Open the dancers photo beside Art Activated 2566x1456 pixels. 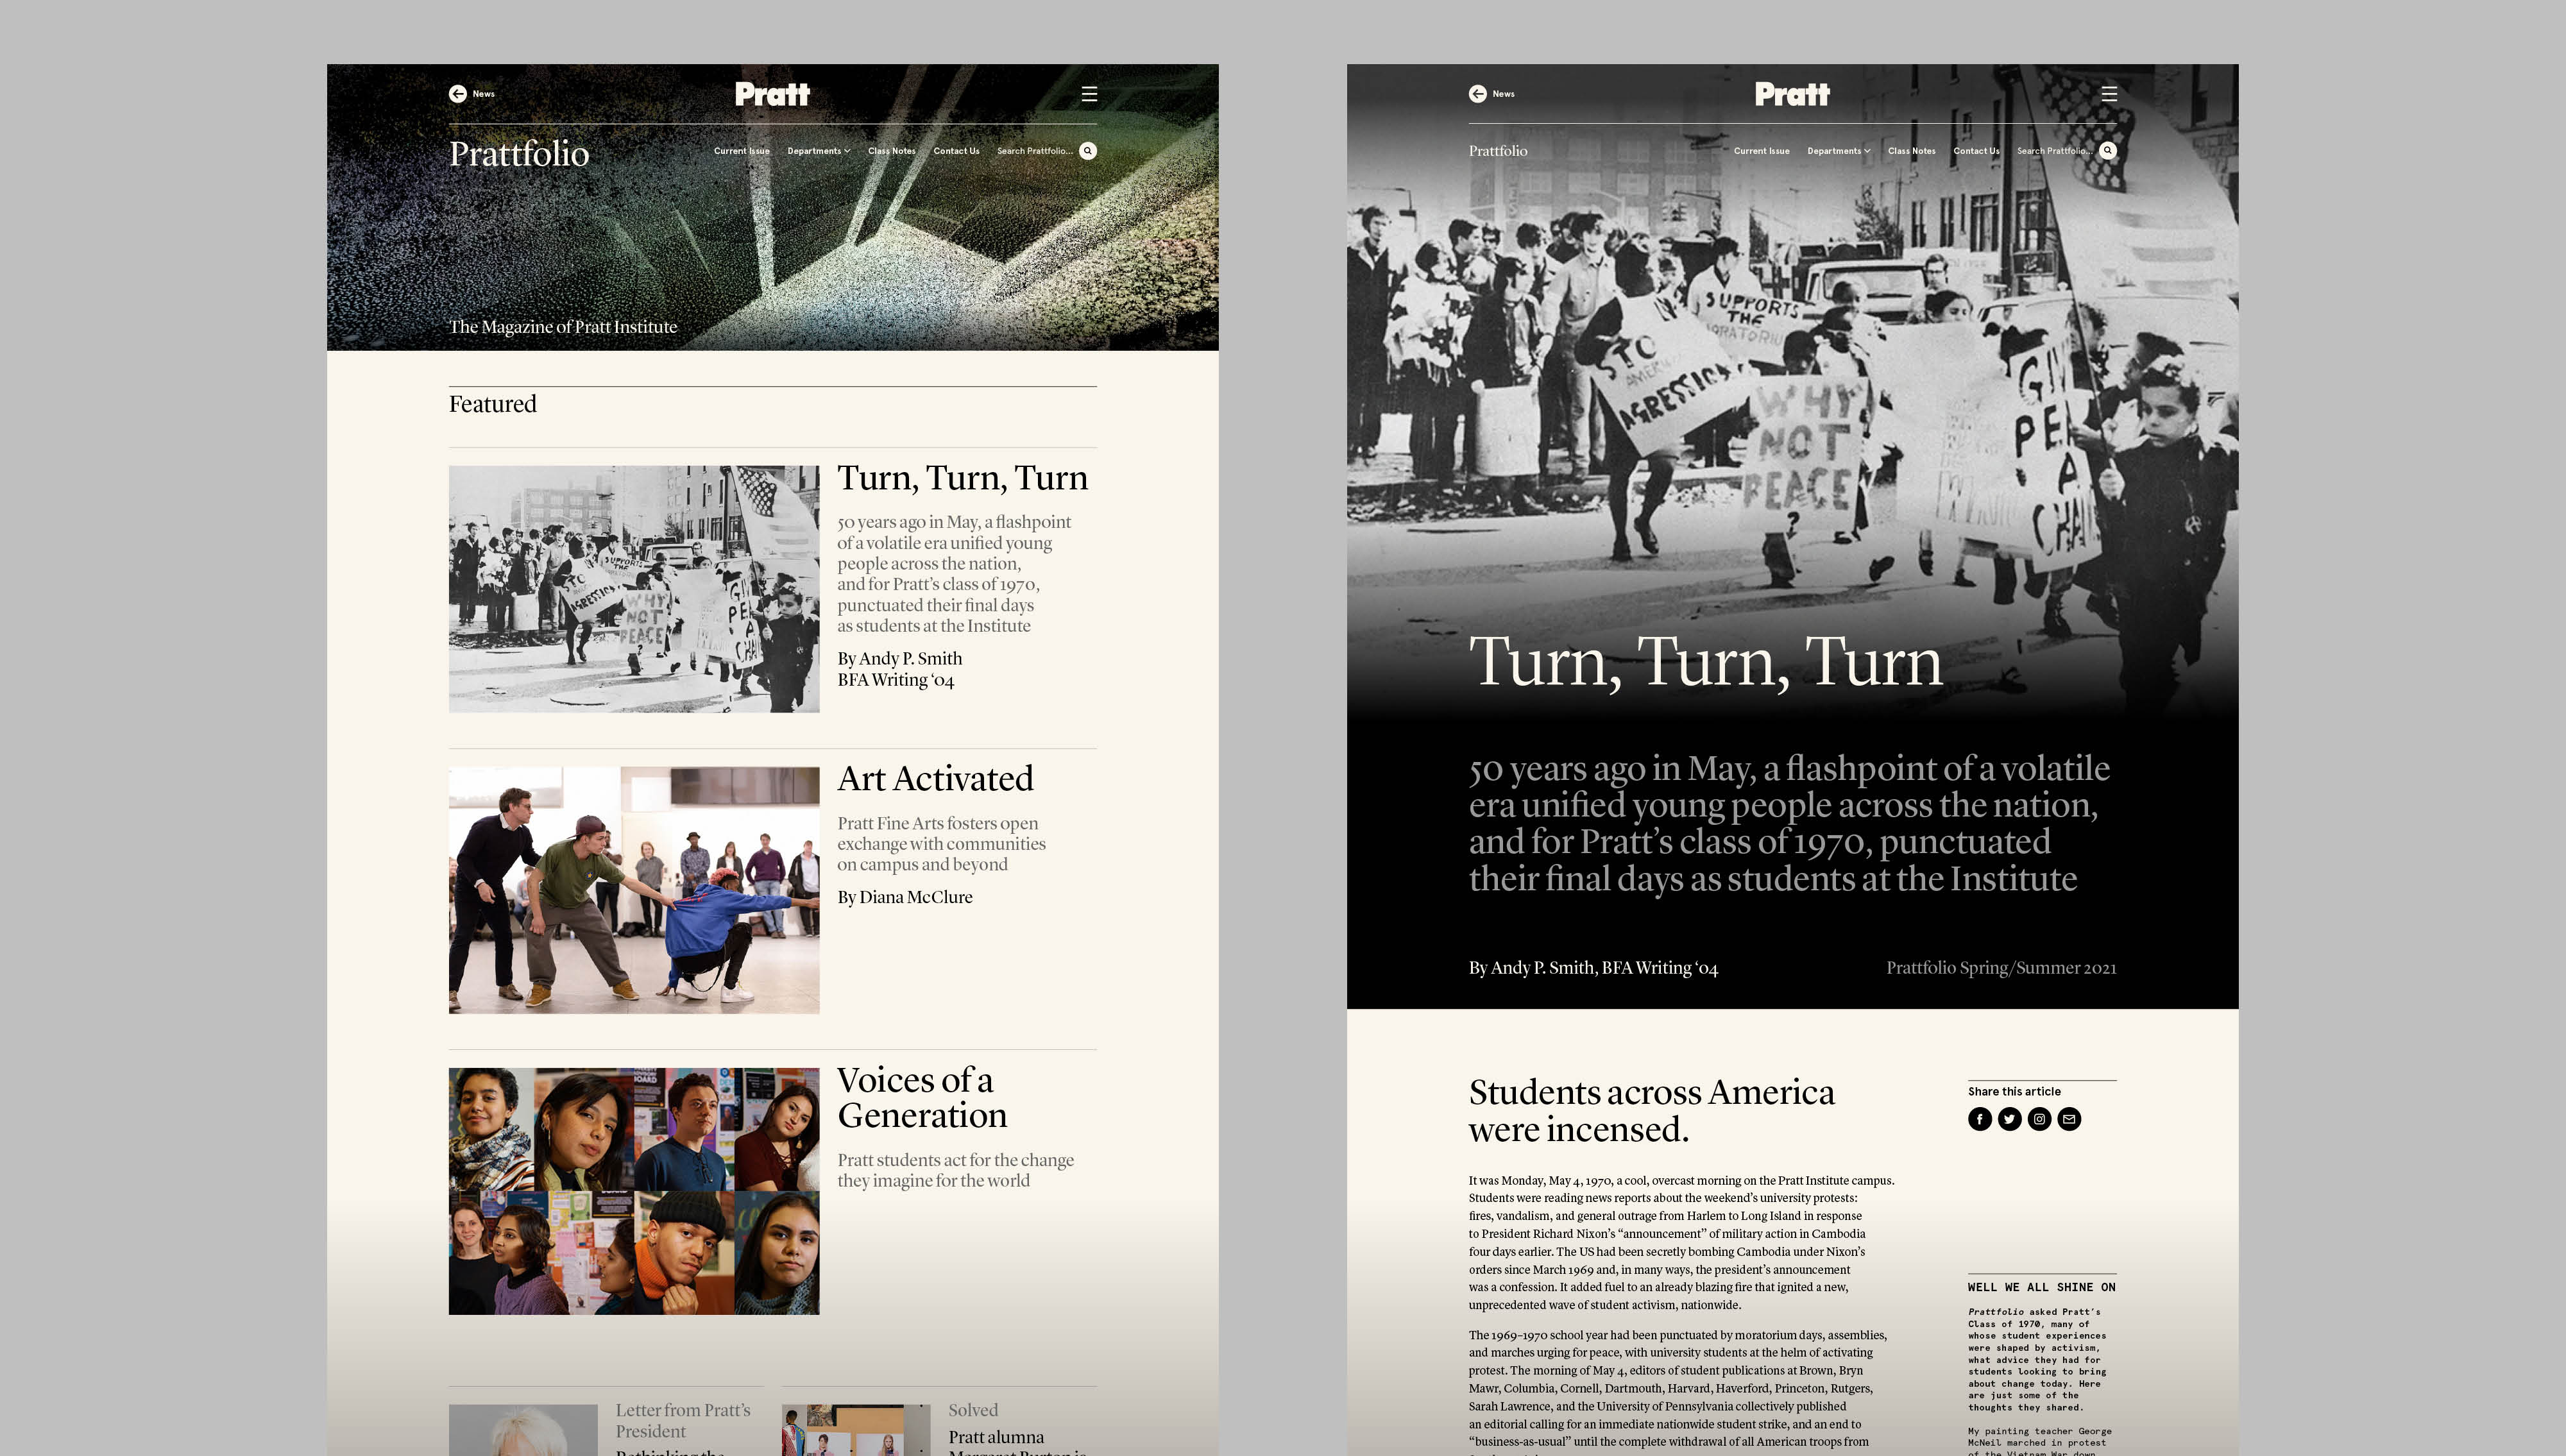coord(633,890)
